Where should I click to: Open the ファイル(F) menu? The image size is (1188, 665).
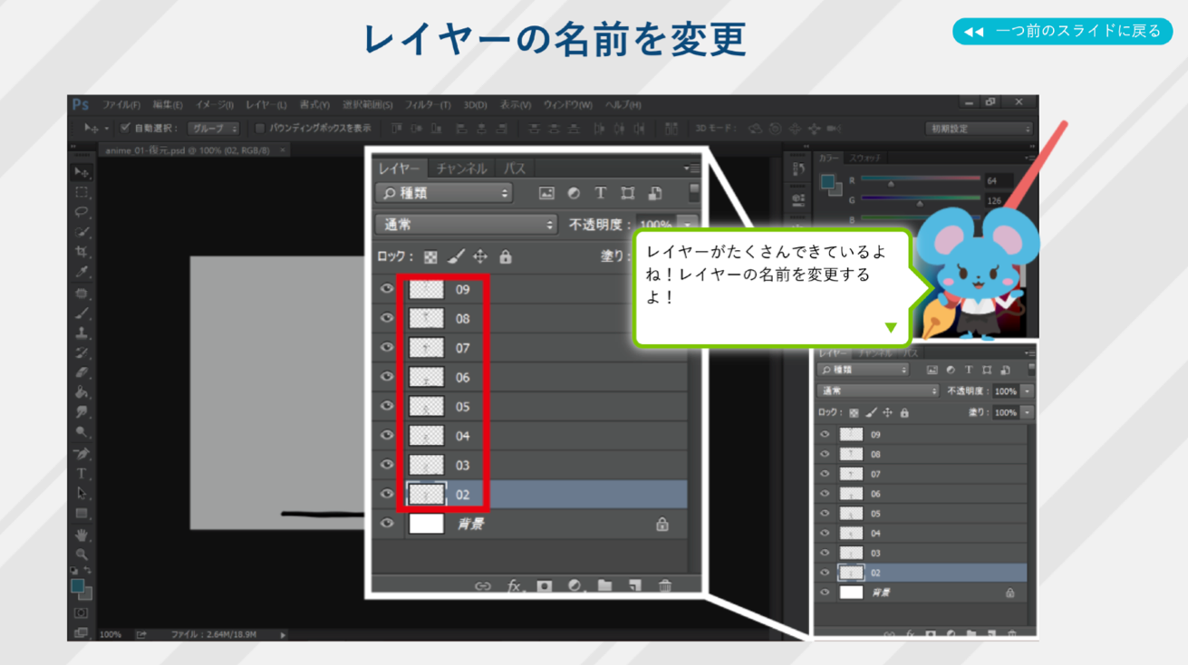(x=121, y=105)
